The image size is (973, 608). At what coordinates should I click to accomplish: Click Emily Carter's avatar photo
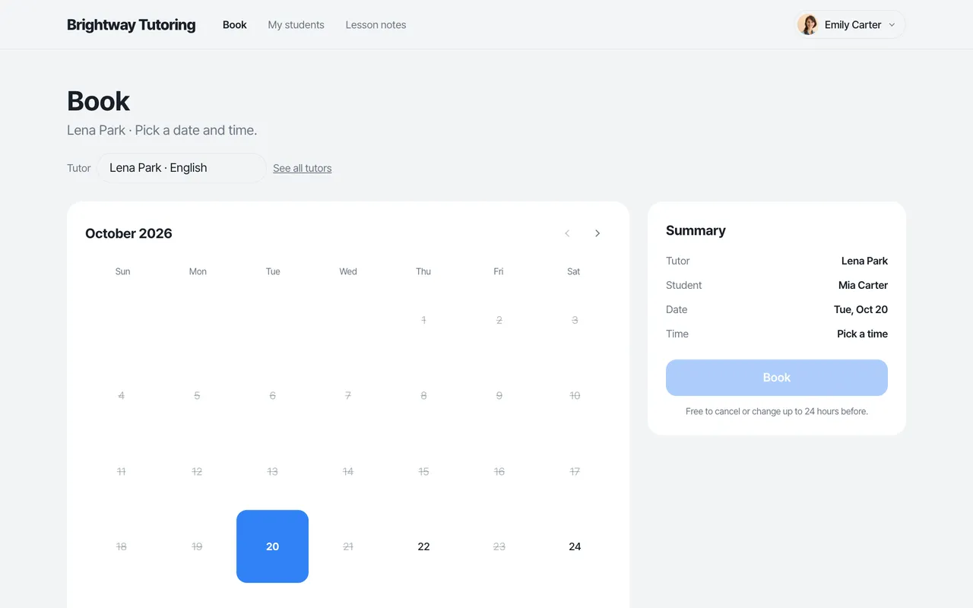808,24
